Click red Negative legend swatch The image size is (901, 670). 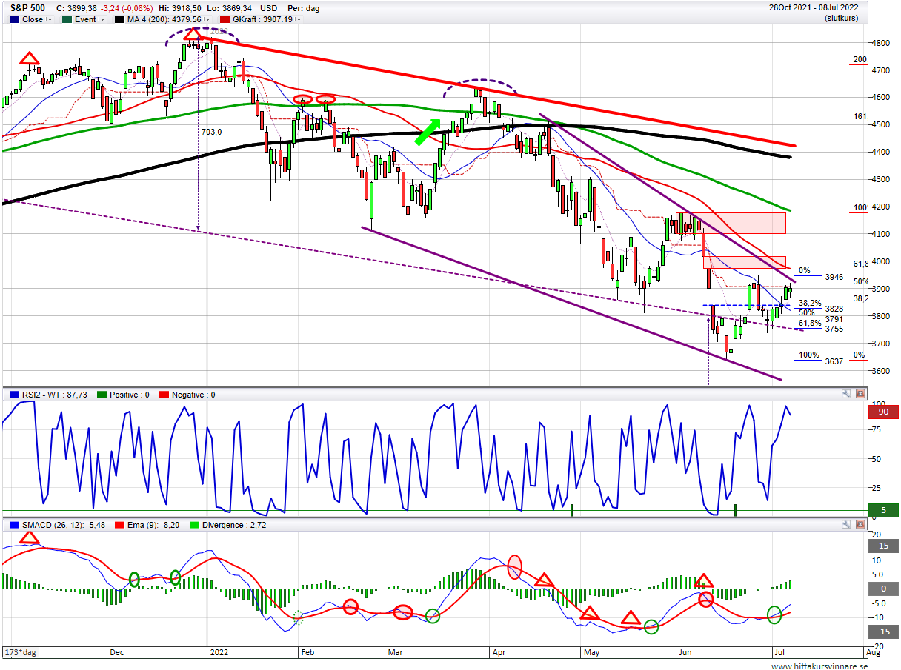pos(164,395)
